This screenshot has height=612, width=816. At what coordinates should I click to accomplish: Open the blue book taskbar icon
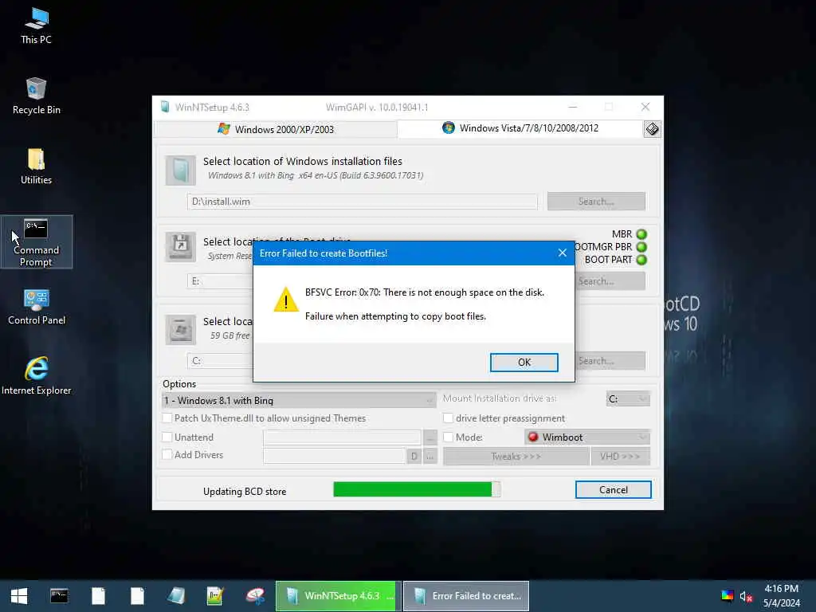pyautogui.click(x=176, y=596)
